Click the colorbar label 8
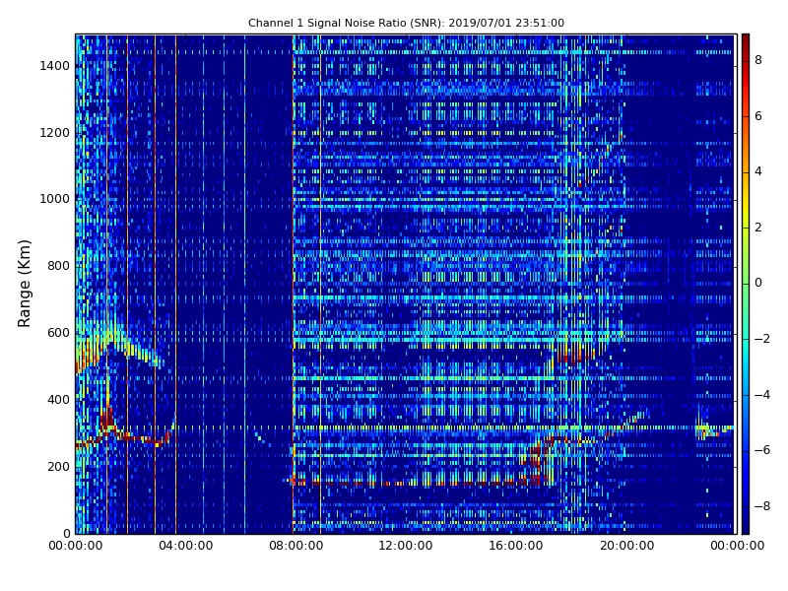 [758, 60]
